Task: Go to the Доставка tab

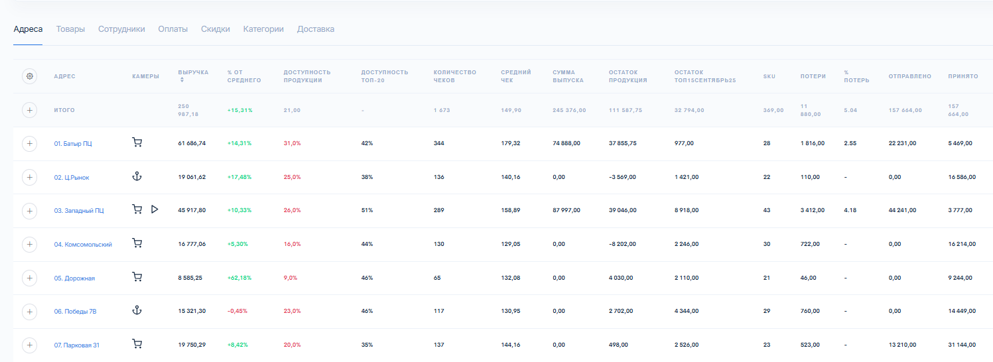Action: pos(316,29)
